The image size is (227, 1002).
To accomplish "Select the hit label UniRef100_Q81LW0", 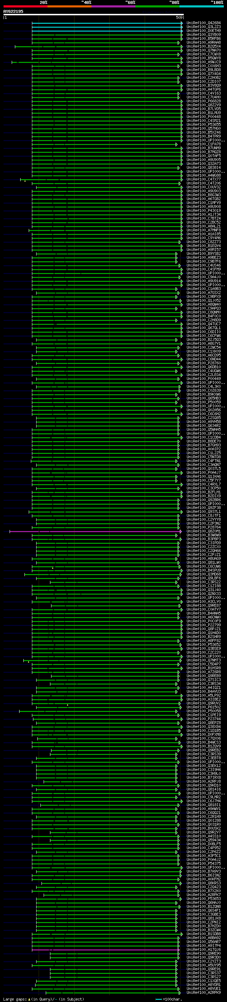I will pyautogui.click(x=204, y=562).
